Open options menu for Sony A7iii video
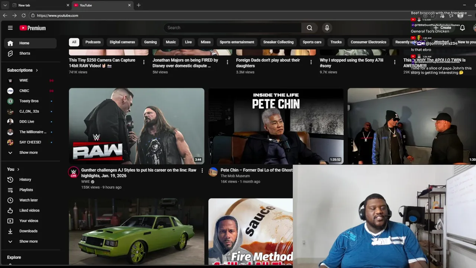 395,62
